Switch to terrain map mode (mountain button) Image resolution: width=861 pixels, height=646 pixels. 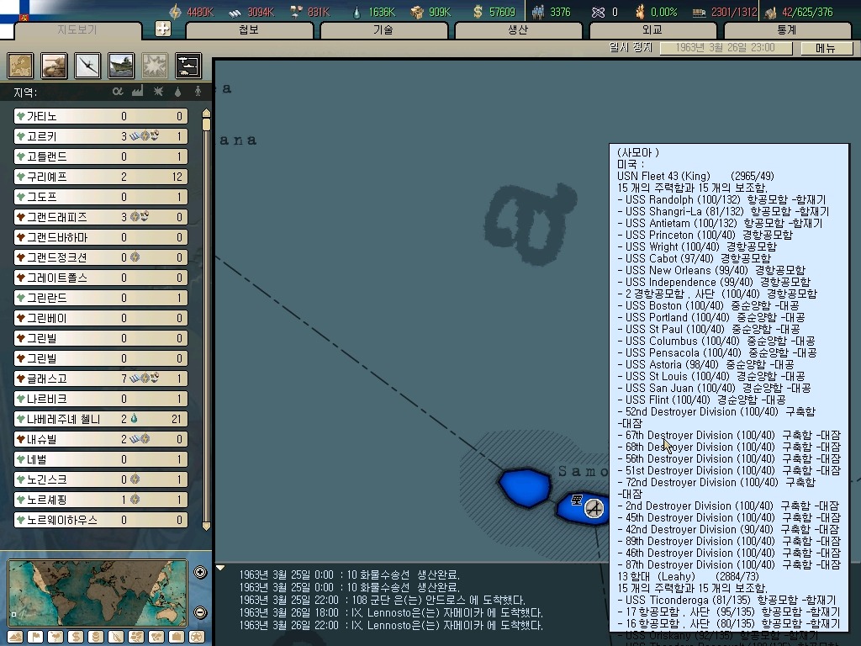coord(15,637)
